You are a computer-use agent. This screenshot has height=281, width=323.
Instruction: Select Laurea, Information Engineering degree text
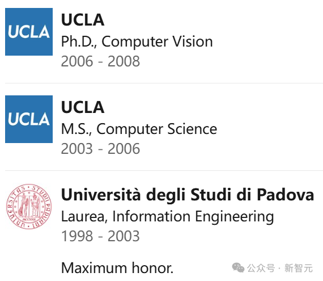[168, 217]
